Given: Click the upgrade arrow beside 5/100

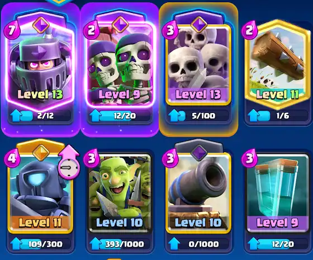Looking at the screenshot, I should tap(174, 115).
